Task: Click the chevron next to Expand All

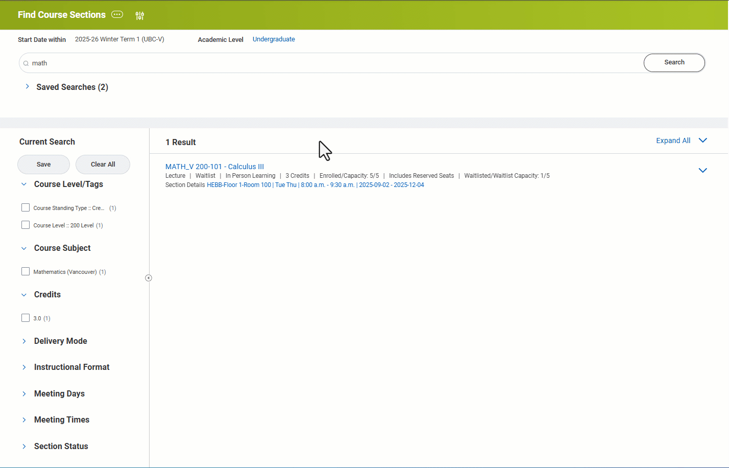Action: pos(702,141)
